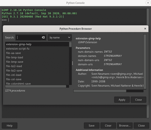Select extension-gimp-help in procedure list
Image resolution: width=151 pixels, height=130 pixels.
click(37, 44)
